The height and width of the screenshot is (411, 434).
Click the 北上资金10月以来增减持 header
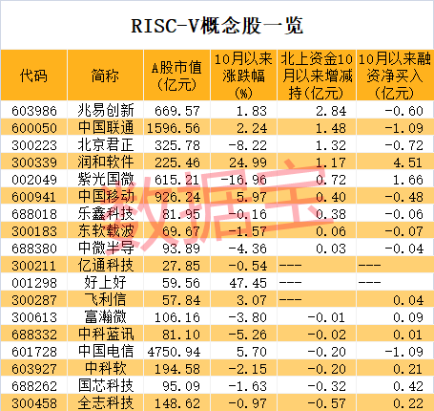pos(317,76)
